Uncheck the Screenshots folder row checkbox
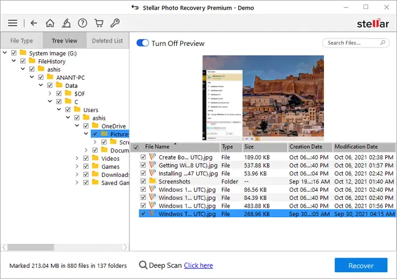 143,181
